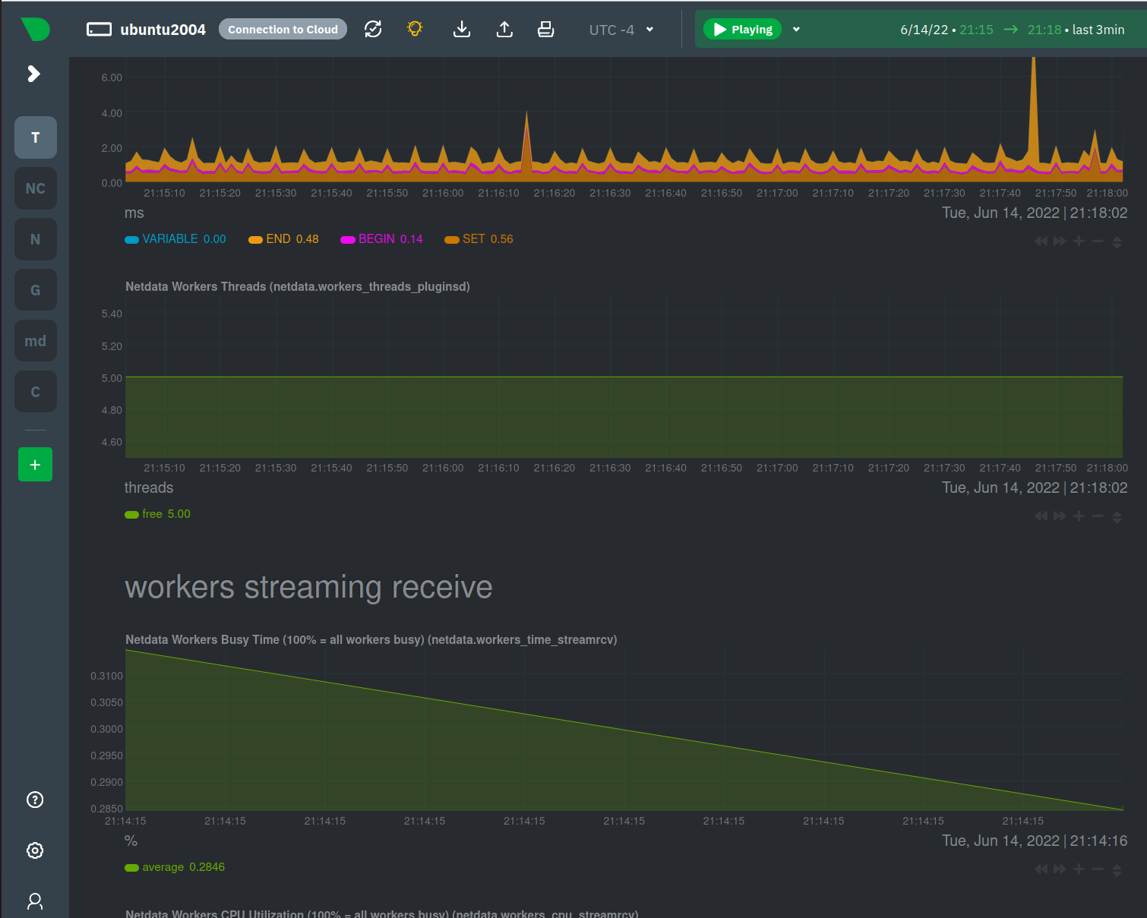The width and height of the screenshot is (1147, 918).
Task: Print the dashboard
Action: (546, 29)
